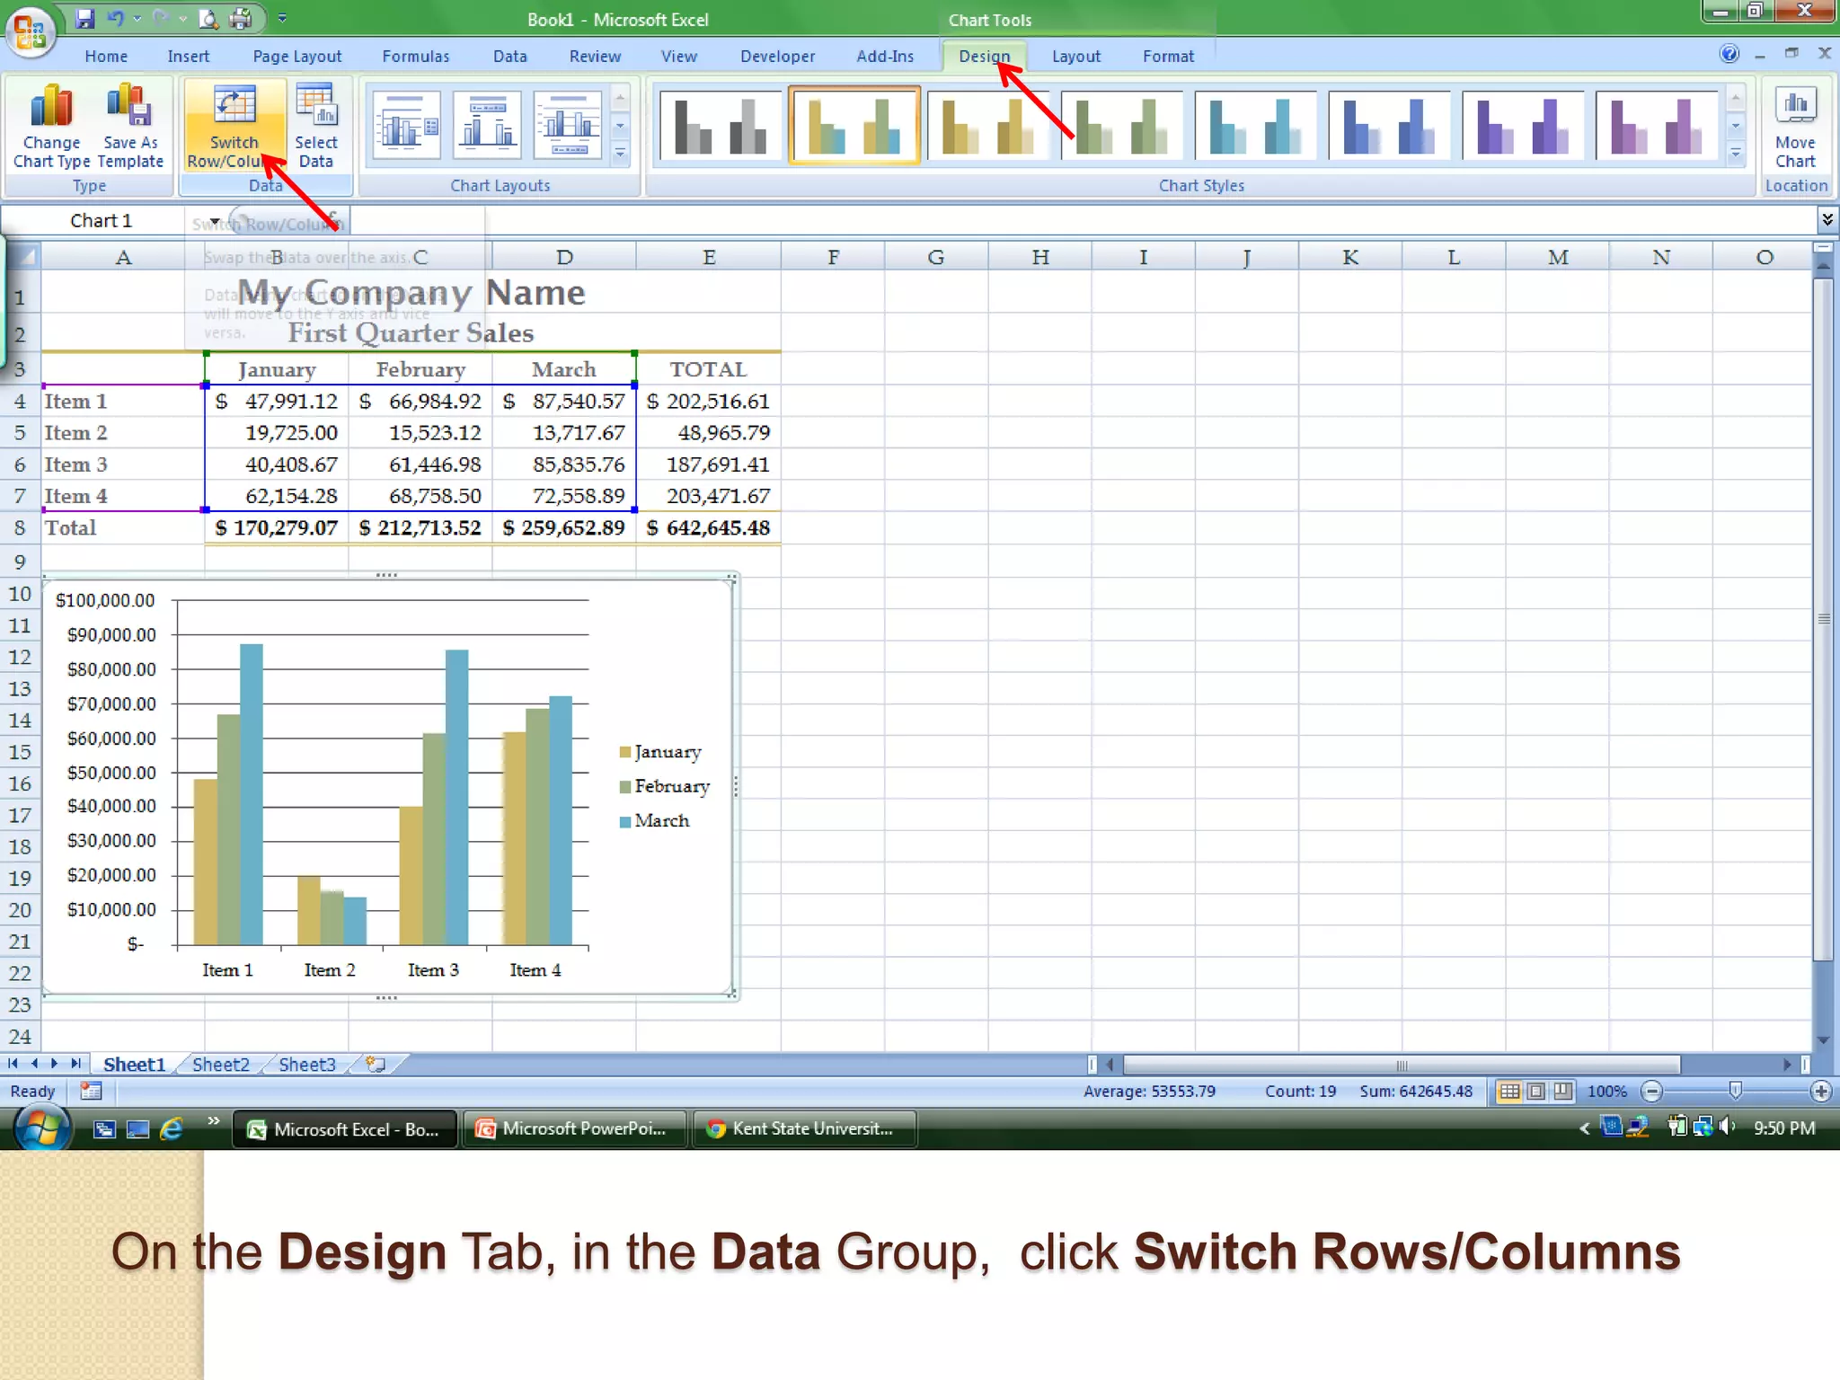The image size is (1840, 1380).
Task: Open Customize Quick Access Toolbar arrow
Action: point(282,18)
